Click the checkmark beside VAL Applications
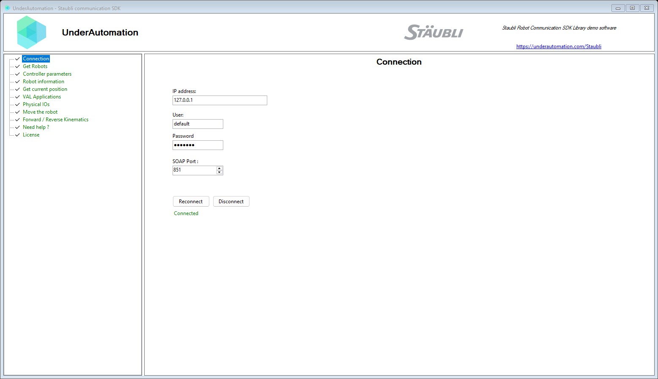 coord(17,97)
